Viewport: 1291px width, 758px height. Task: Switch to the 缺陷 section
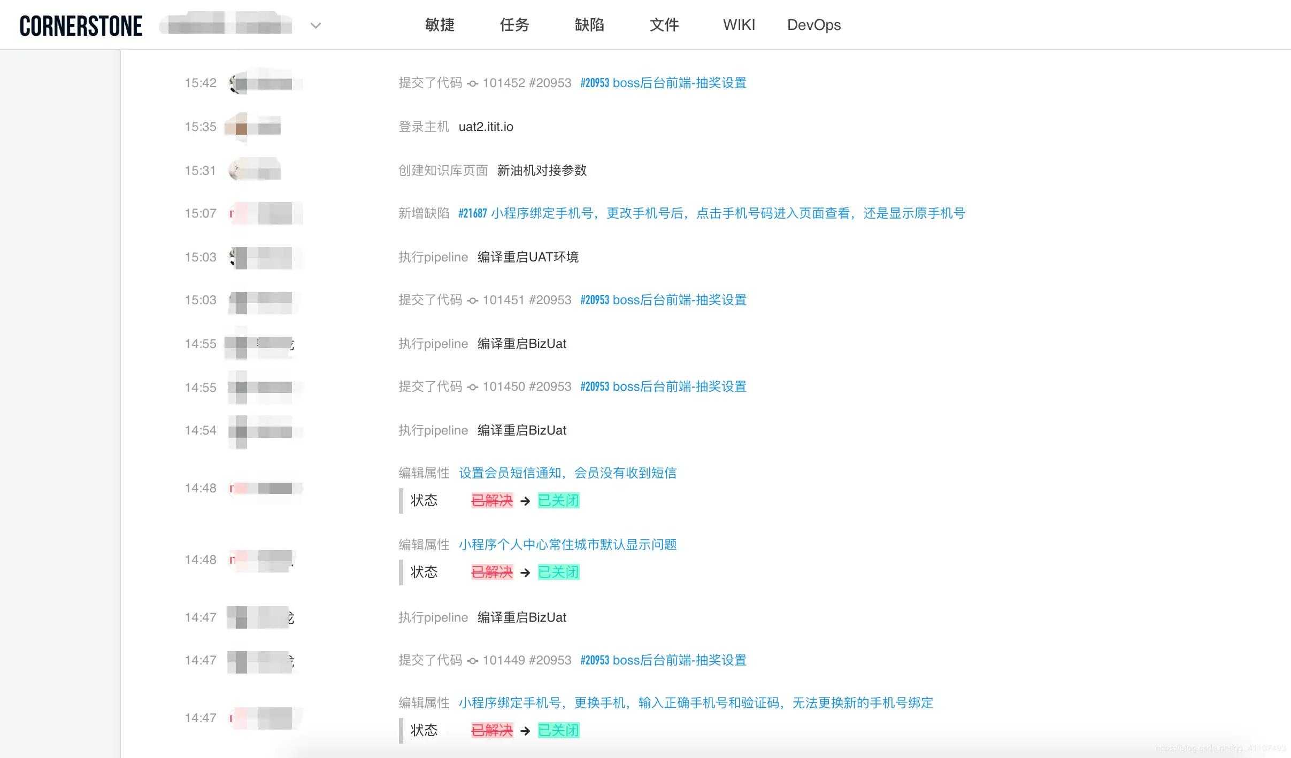click(589, 25)
